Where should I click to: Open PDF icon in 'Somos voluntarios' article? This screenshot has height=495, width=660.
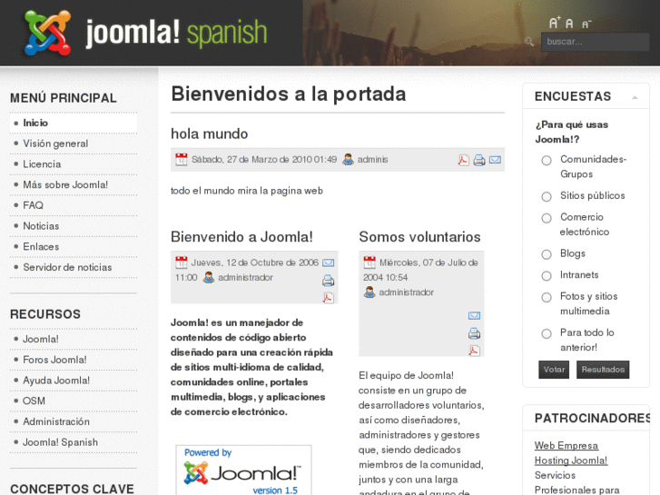tap(474, 351)
